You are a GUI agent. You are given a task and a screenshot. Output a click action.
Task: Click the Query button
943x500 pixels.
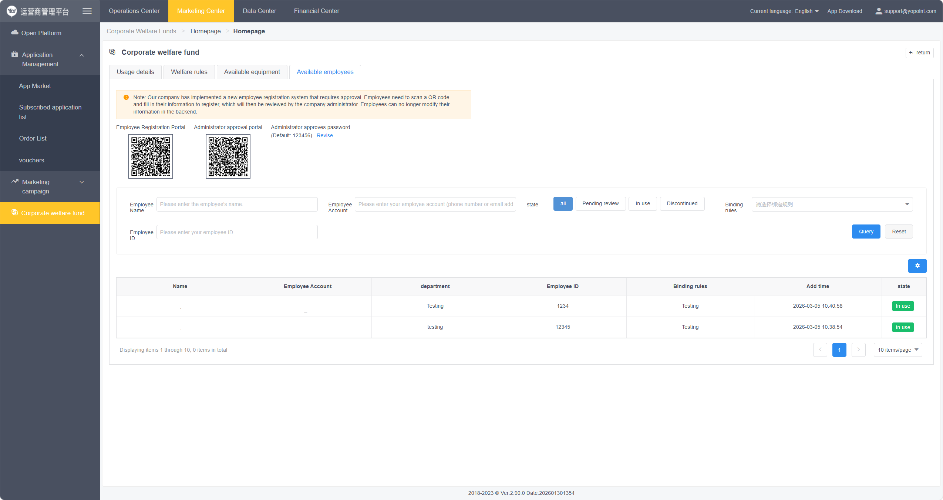(x=866, y=232)
